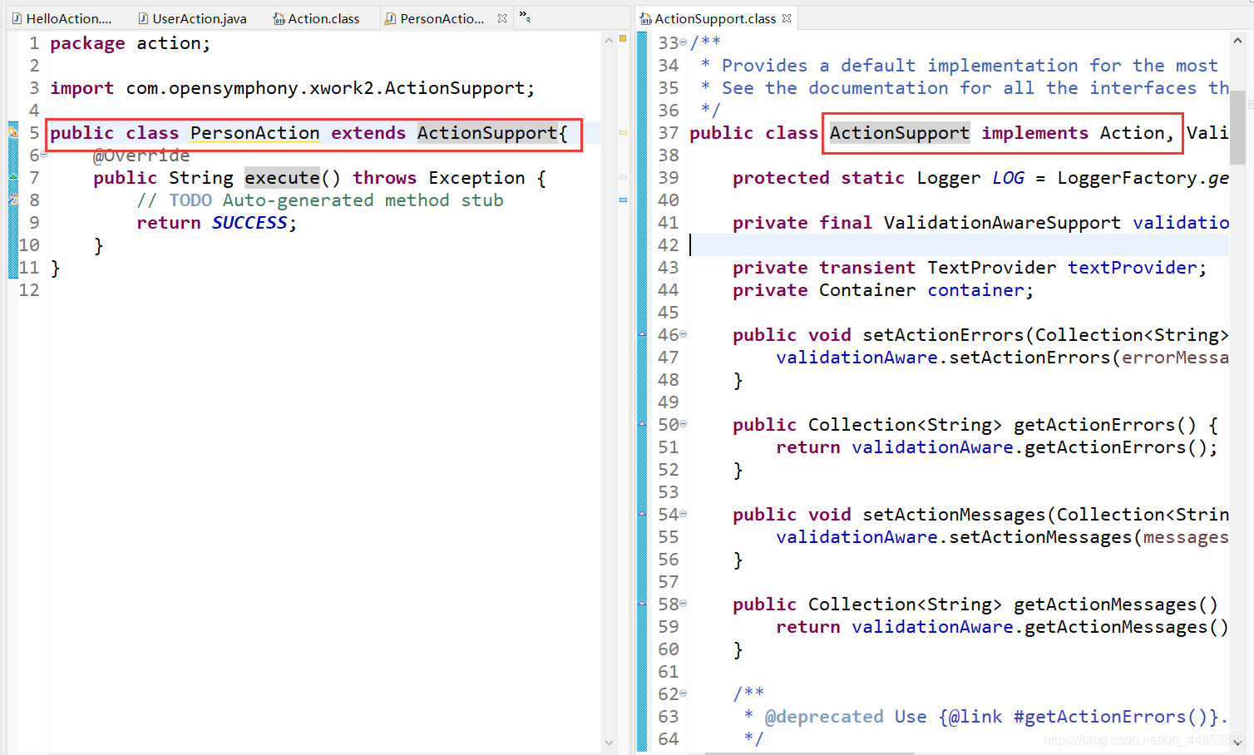Jump to blue task annotation in overview ruler

623,200
